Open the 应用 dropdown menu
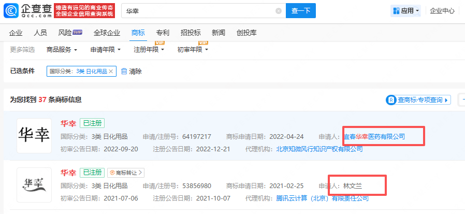This screenshot has width=465, height=214. 405,11
